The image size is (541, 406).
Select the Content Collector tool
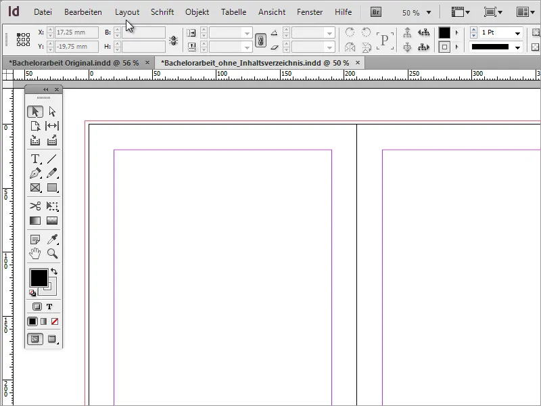tap(35, 140)
